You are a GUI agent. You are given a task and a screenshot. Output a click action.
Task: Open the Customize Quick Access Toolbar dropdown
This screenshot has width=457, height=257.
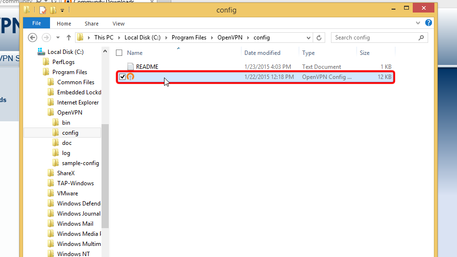(x=62, y=10)
